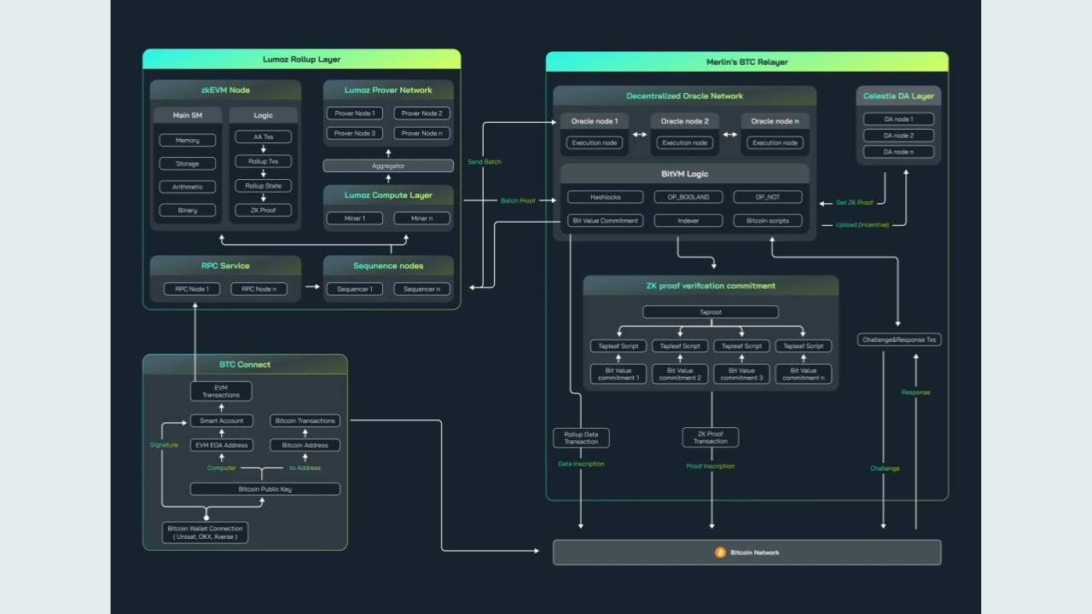Click the 'Oracle node n' label
This screenshot has height=614, width=1092.
pos(774,121)
